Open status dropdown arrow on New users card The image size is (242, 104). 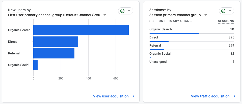click(129, 11)
